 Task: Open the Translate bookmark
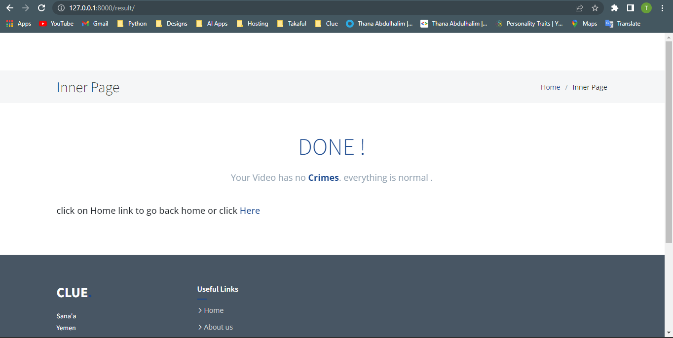coord(623,24)
